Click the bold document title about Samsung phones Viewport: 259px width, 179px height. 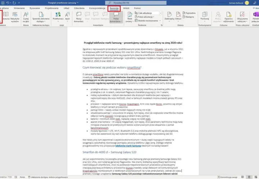(x=133, y=43)
